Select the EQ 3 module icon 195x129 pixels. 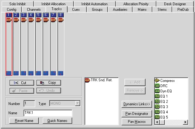pos(157,107)
